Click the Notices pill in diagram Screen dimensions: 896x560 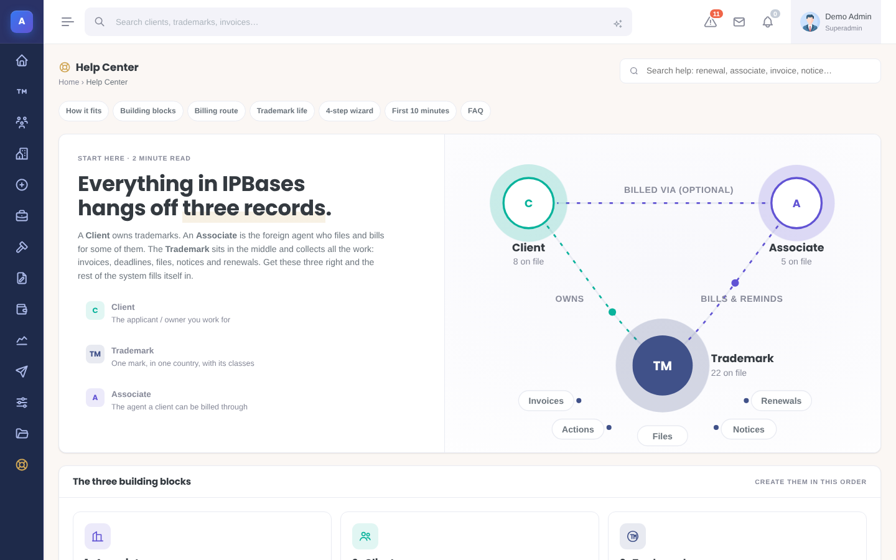pos(749,429)
